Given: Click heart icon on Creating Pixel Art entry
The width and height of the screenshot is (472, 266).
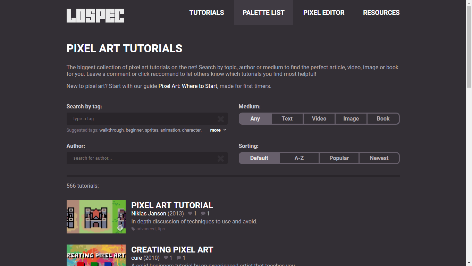Looking at the screenshot, I should pyautogui.click(x=166, y=258).
